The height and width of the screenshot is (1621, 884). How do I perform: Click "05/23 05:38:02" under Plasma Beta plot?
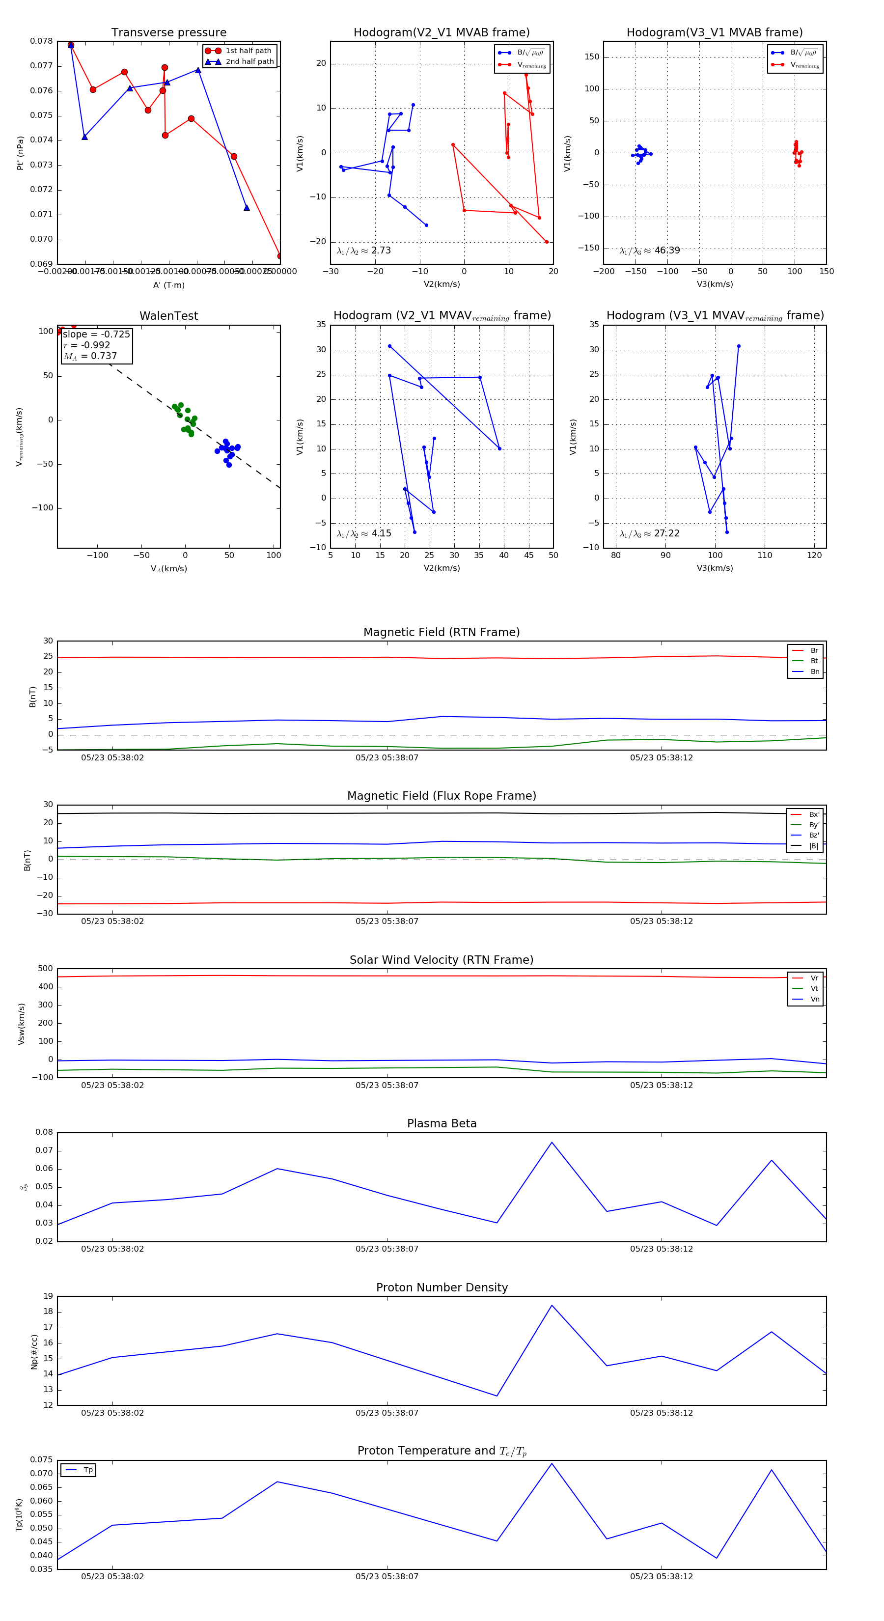pos(112,1249)
